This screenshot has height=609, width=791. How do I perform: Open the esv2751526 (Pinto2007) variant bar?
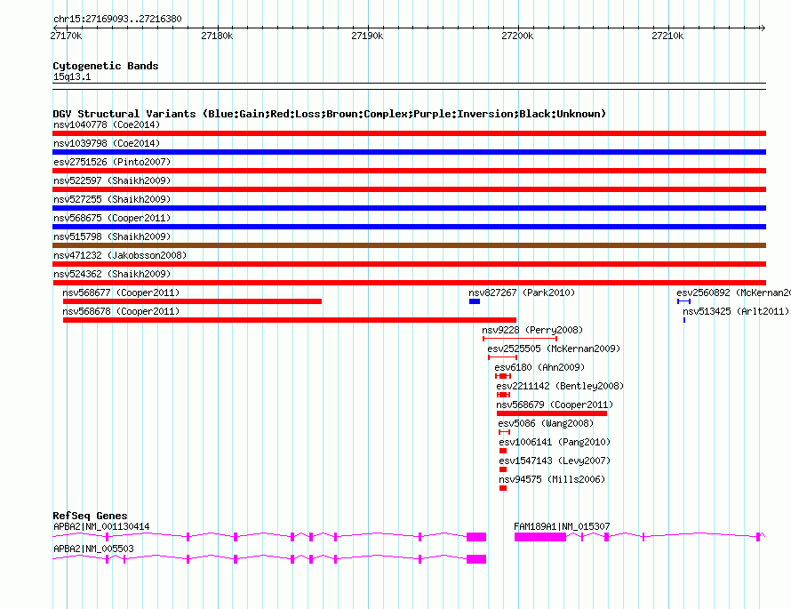pos(409,171)
